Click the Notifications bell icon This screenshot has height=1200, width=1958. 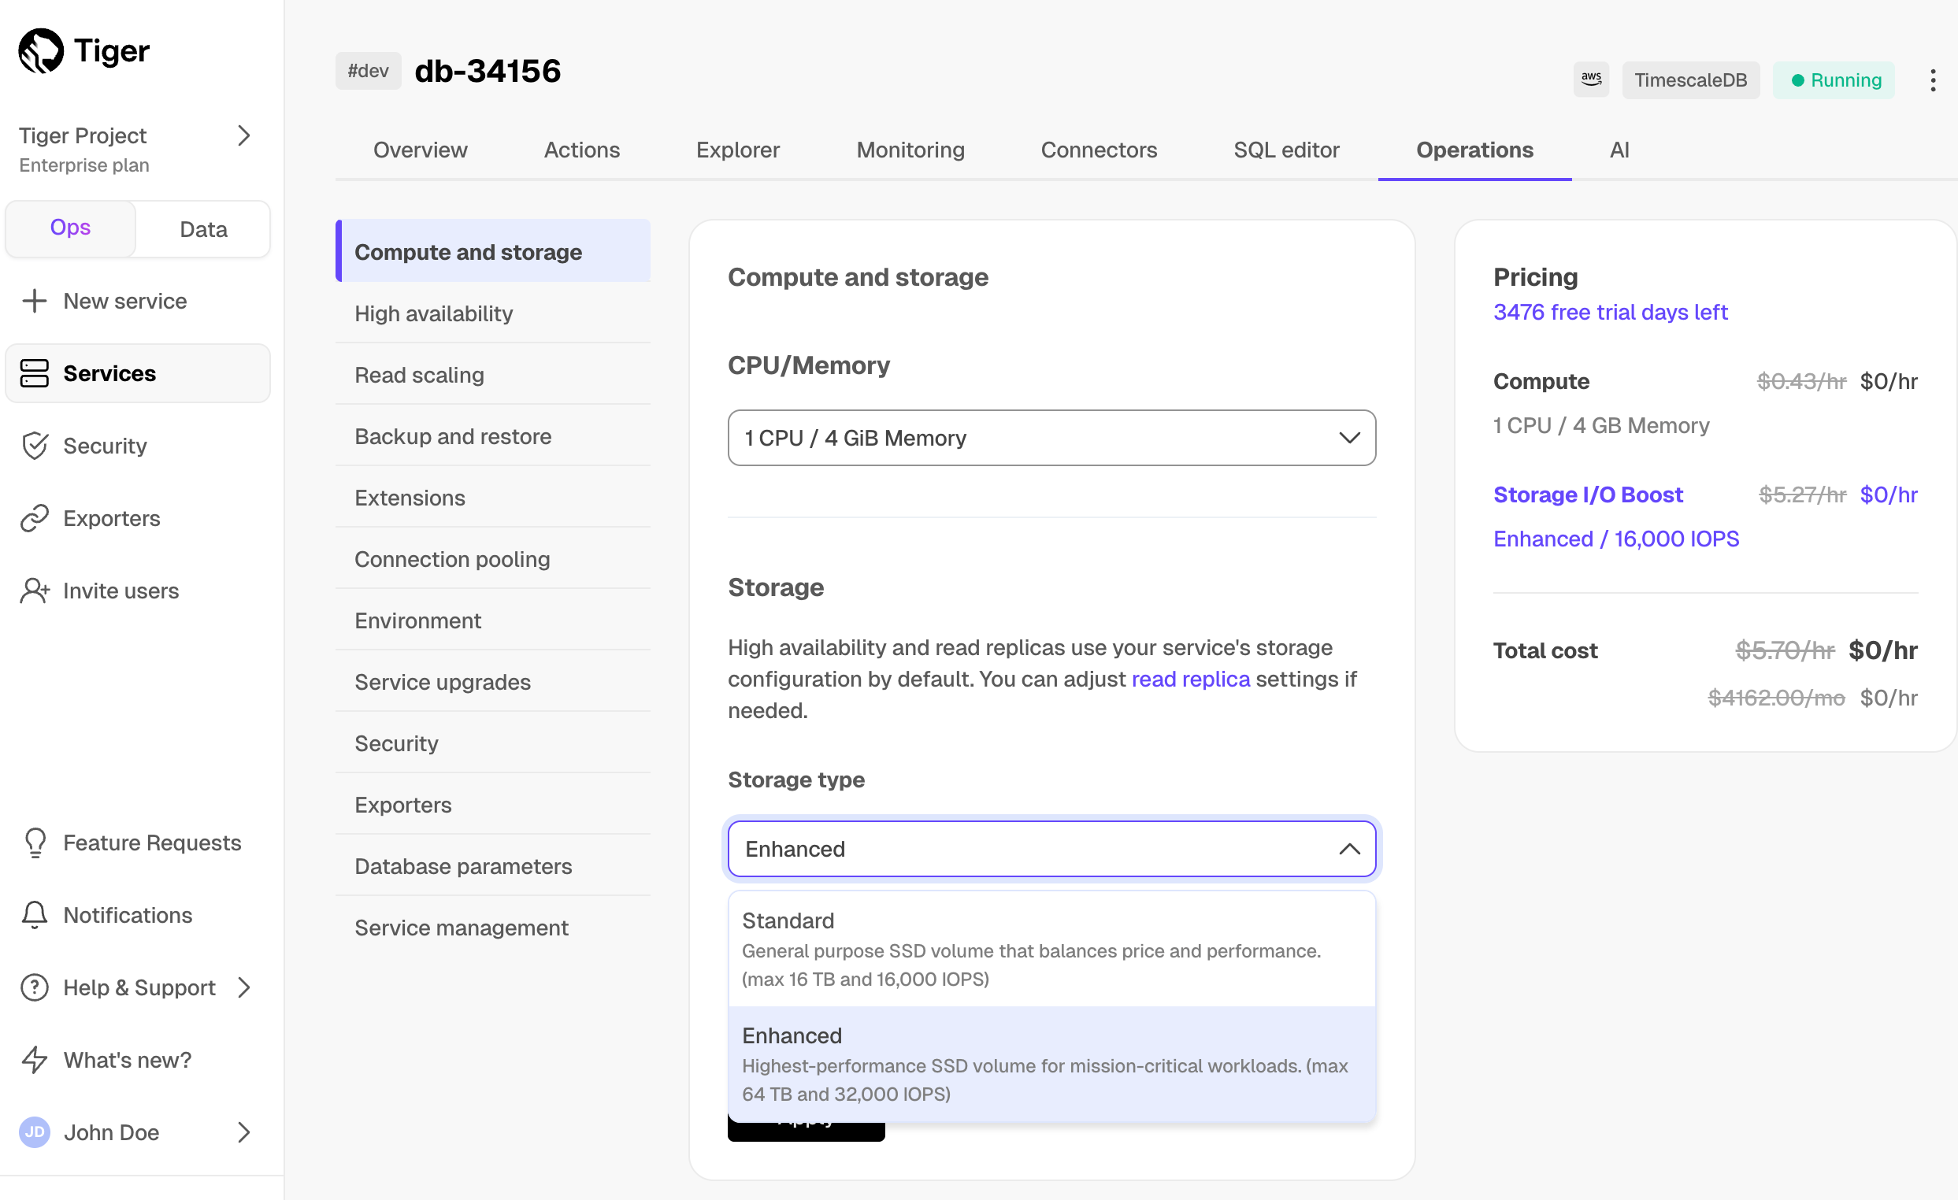[x=34, y=915]
